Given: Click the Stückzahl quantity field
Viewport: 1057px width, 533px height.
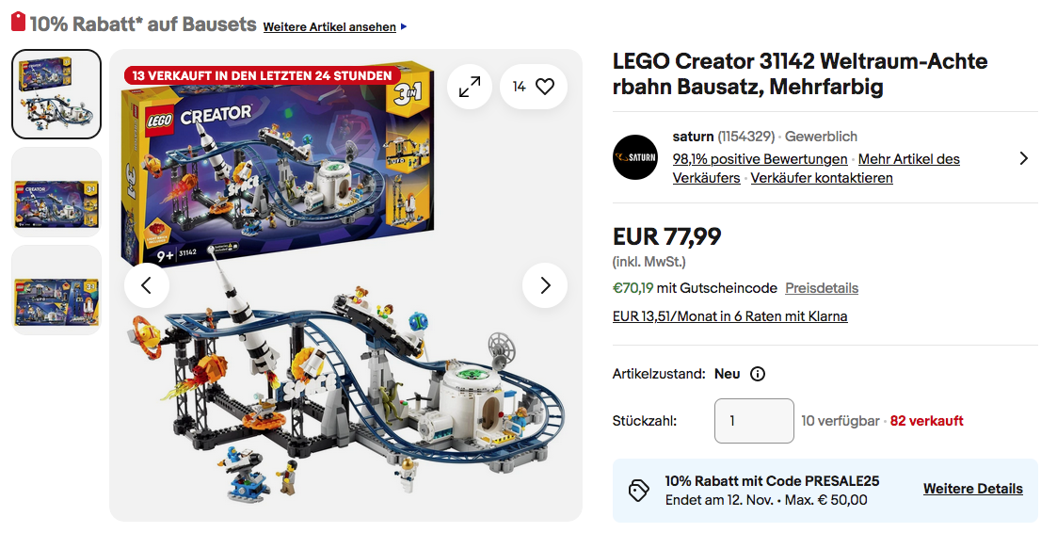Looking at the screenshot, I should click(754, 421).
